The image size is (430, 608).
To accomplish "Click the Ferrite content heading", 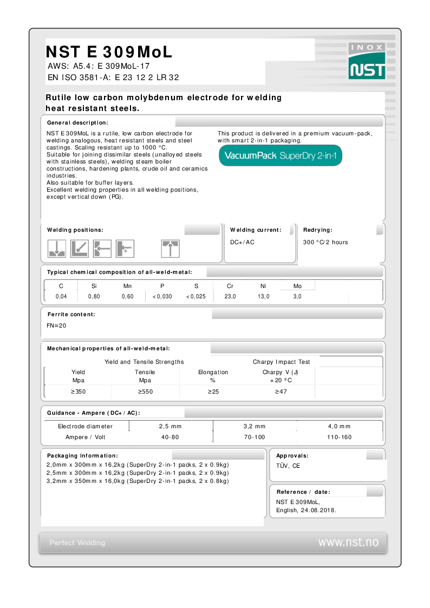I will [71, 315].
